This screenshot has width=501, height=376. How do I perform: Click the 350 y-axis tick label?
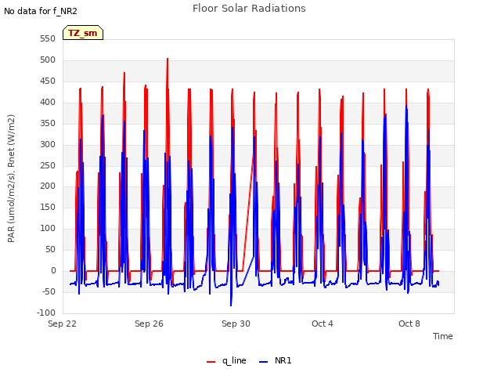48,124
